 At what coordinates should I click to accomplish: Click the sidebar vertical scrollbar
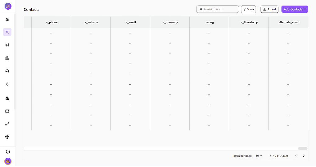tap(15, 62)
